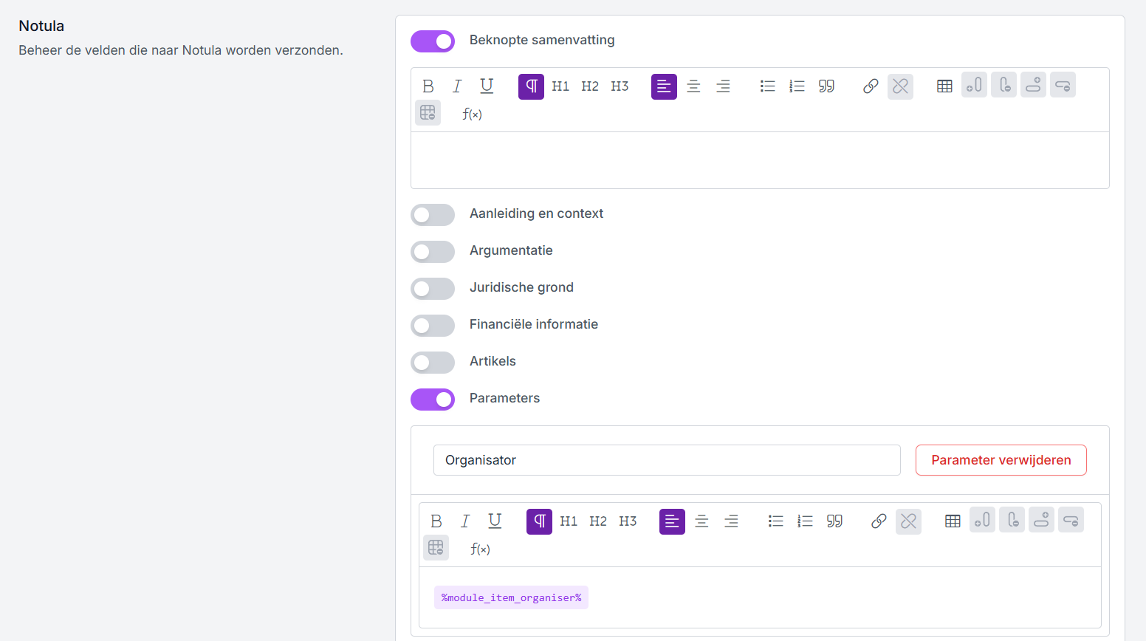This screenshot has width=1146, height=641.
Task: Underline text in Organisator parameter editor
Action: click(495, 521)
